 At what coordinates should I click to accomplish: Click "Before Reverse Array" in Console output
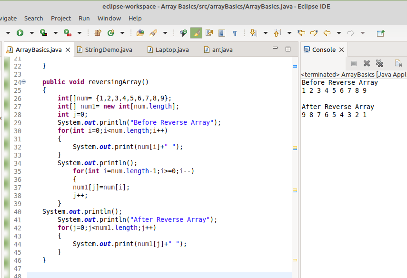pyautogui.click(x=340, y=82)
